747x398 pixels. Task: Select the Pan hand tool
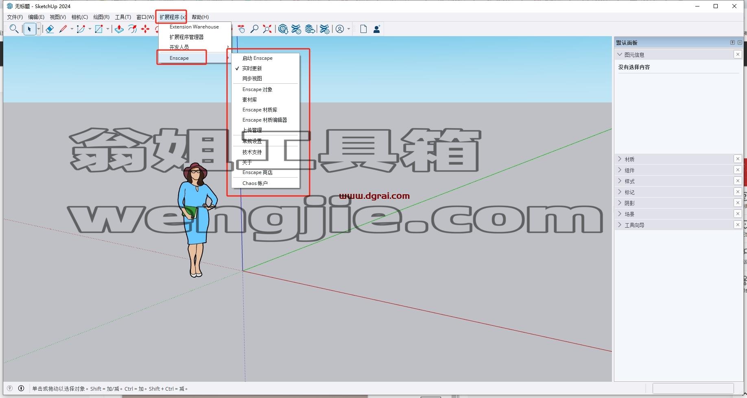coord(241,29)
